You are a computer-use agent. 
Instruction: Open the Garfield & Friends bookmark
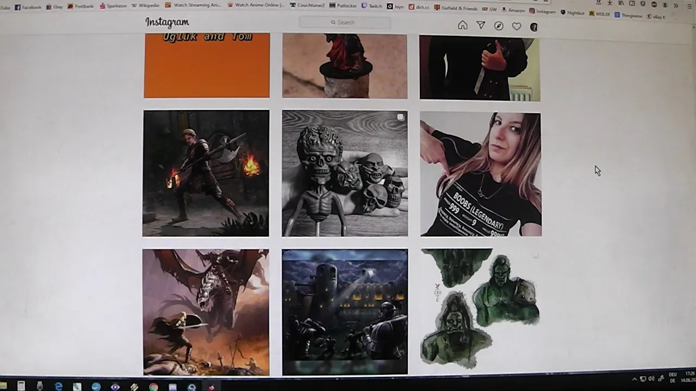(455, 8)
